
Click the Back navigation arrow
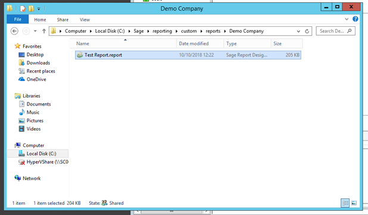(14, 31)
